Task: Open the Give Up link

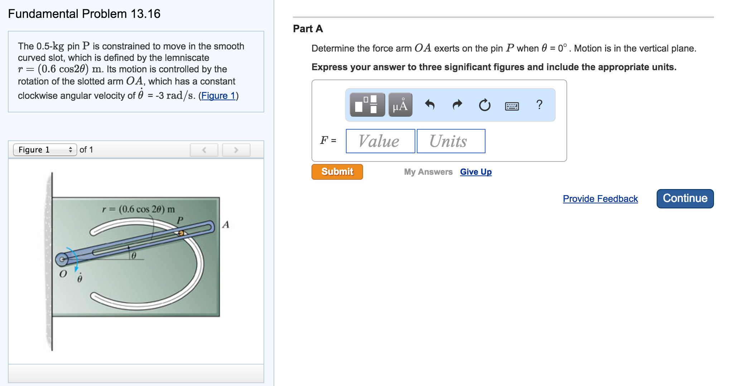Action: coord(476,172)
